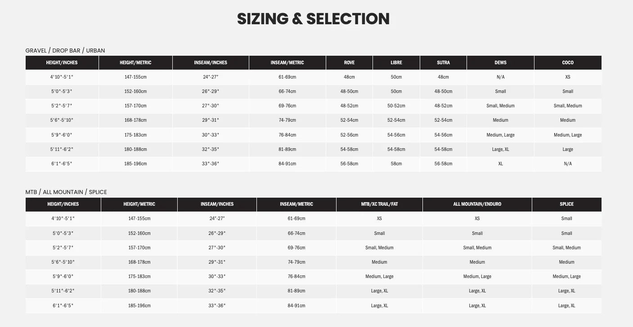Select the DEWS column header

pyautogui.click(x=500, y=63)
